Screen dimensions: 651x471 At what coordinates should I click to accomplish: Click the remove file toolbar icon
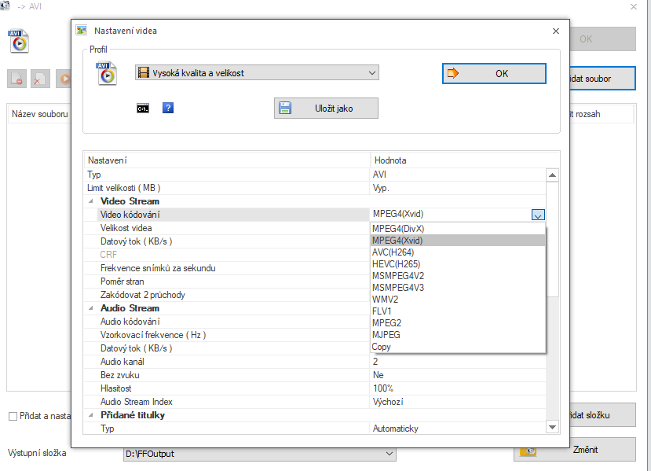click(16, 79)
